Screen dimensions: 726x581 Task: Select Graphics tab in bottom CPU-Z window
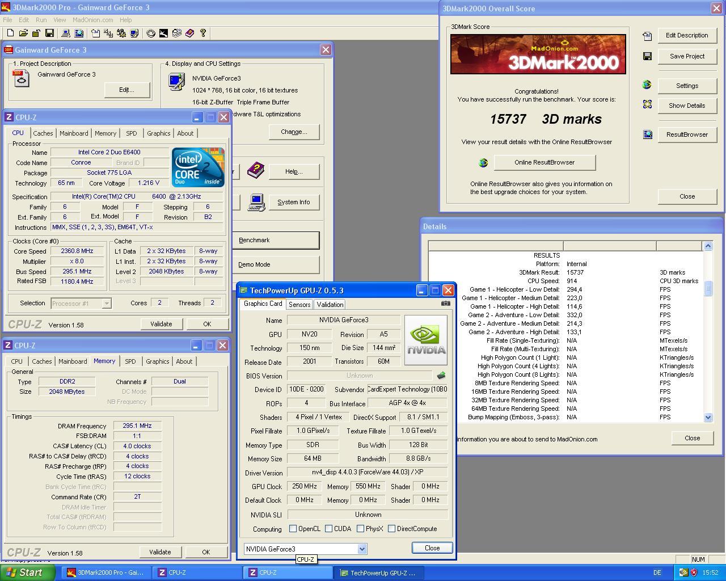click(x=157, y=361)
